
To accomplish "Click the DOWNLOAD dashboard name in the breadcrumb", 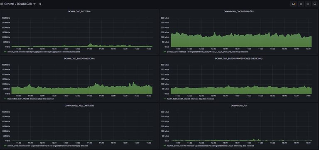I will point(25,4).
